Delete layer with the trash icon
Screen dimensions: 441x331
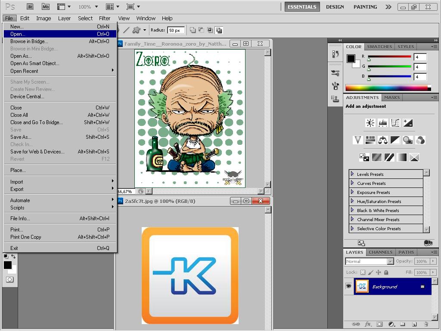(x=426, y=324)
